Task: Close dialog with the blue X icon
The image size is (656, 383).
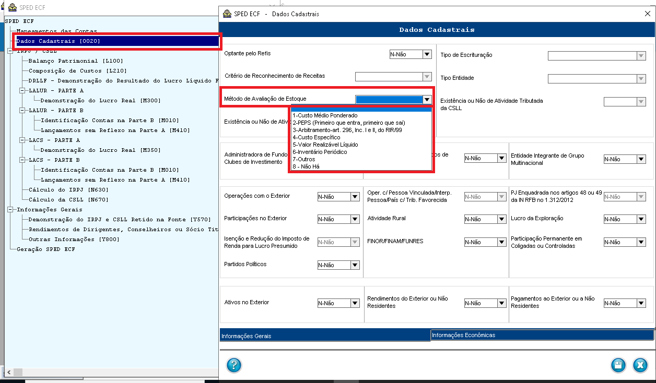Action: point(640,365)
